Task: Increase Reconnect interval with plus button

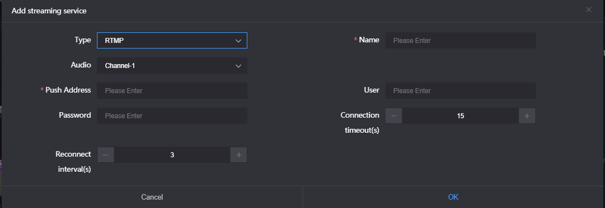Action: [x=238, y=155]
